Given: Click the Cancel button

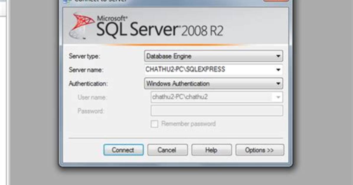Looking at the screenshot, I should pyautogui.click(x=167, y=150).
